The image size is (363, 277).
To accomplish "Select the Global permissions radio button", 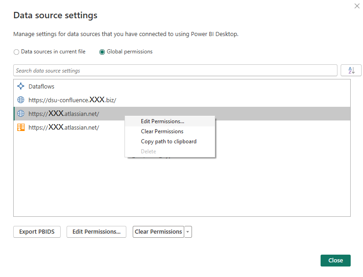I will pyautogui.click(x=102, y=52).
